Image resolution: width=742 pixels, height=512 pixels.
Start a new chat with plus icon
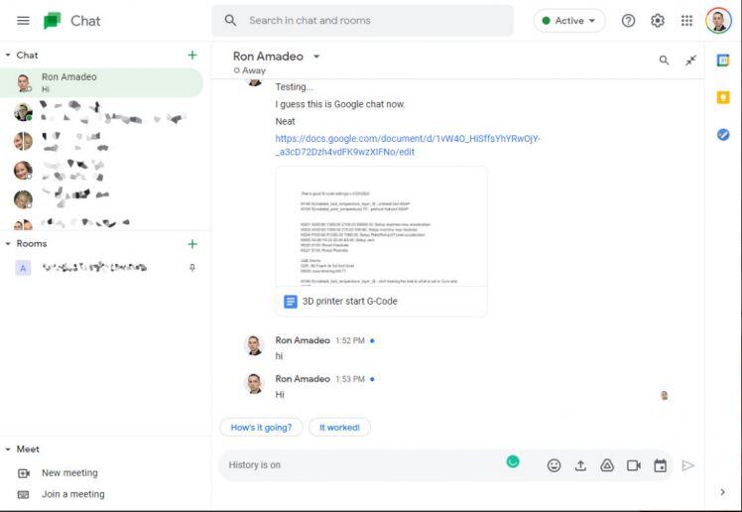(192, 55)
